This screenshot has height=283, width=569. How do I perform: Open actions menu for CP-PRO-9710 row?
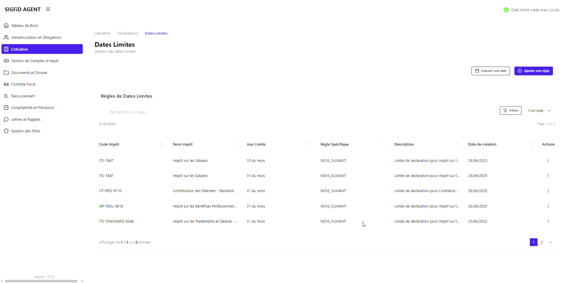[548, 191]
